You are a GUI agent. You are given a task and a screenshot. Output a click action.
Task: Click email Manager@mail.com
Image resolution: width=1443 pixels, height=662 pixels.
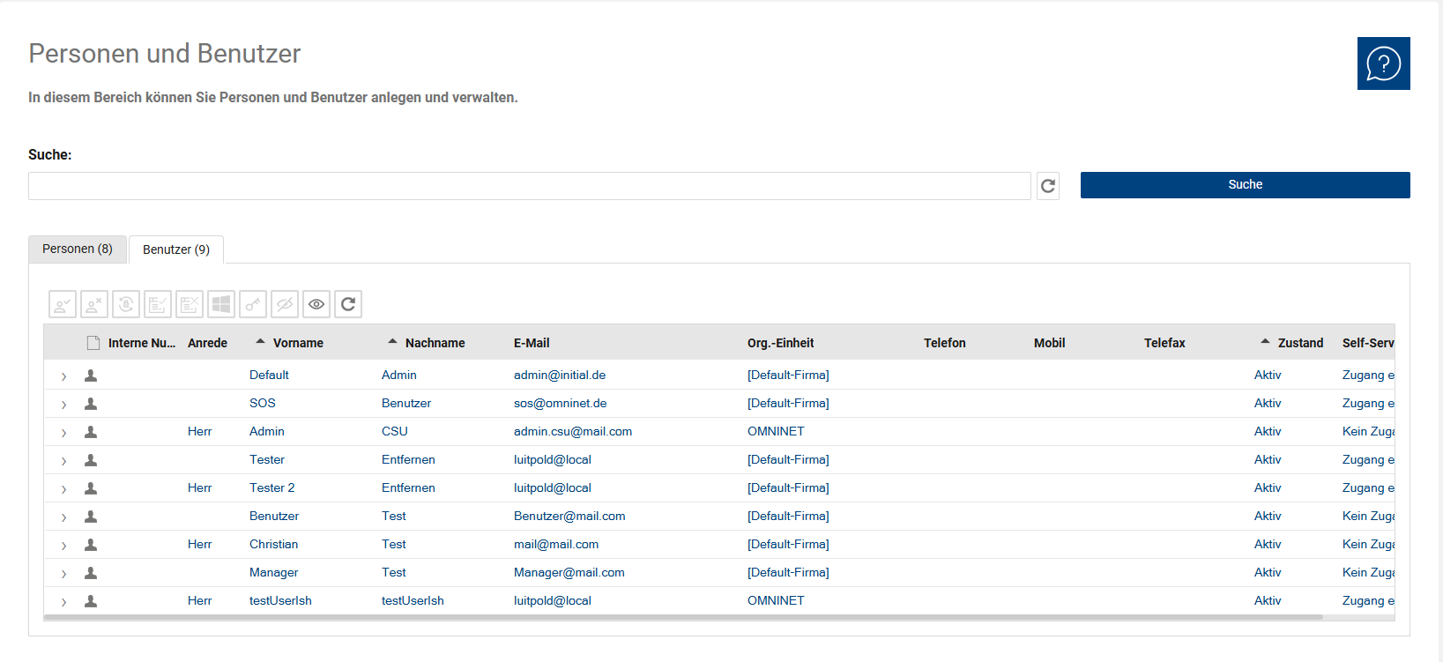point(569,572)
